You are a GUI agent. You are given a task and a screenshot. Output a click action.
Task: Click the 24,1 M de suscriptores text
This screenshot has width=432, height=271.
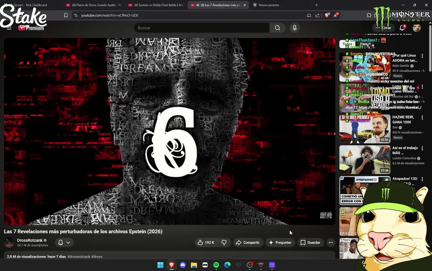(x=32, y=245)
